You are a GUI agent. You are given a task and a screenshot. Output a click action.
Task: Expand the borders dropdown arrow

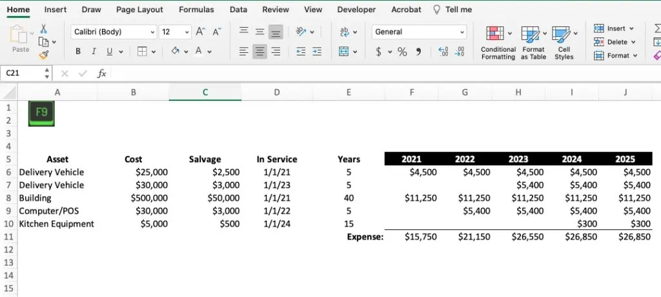pyautogui.click(x=154, y=52)
